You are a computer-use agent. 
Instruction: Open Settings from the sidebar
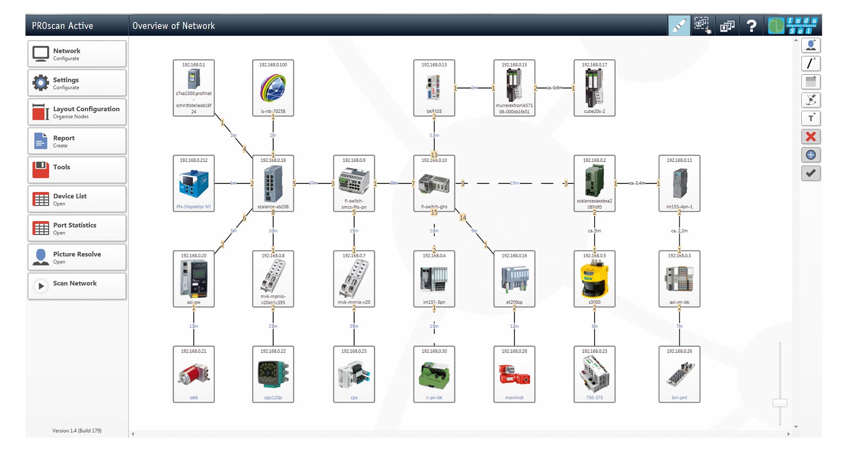[77, 83]
